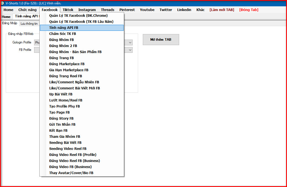
Task: Choose Quản Lý TK Facebook (TK FB Lâu Năm)
Action: [x=82, y=22]
